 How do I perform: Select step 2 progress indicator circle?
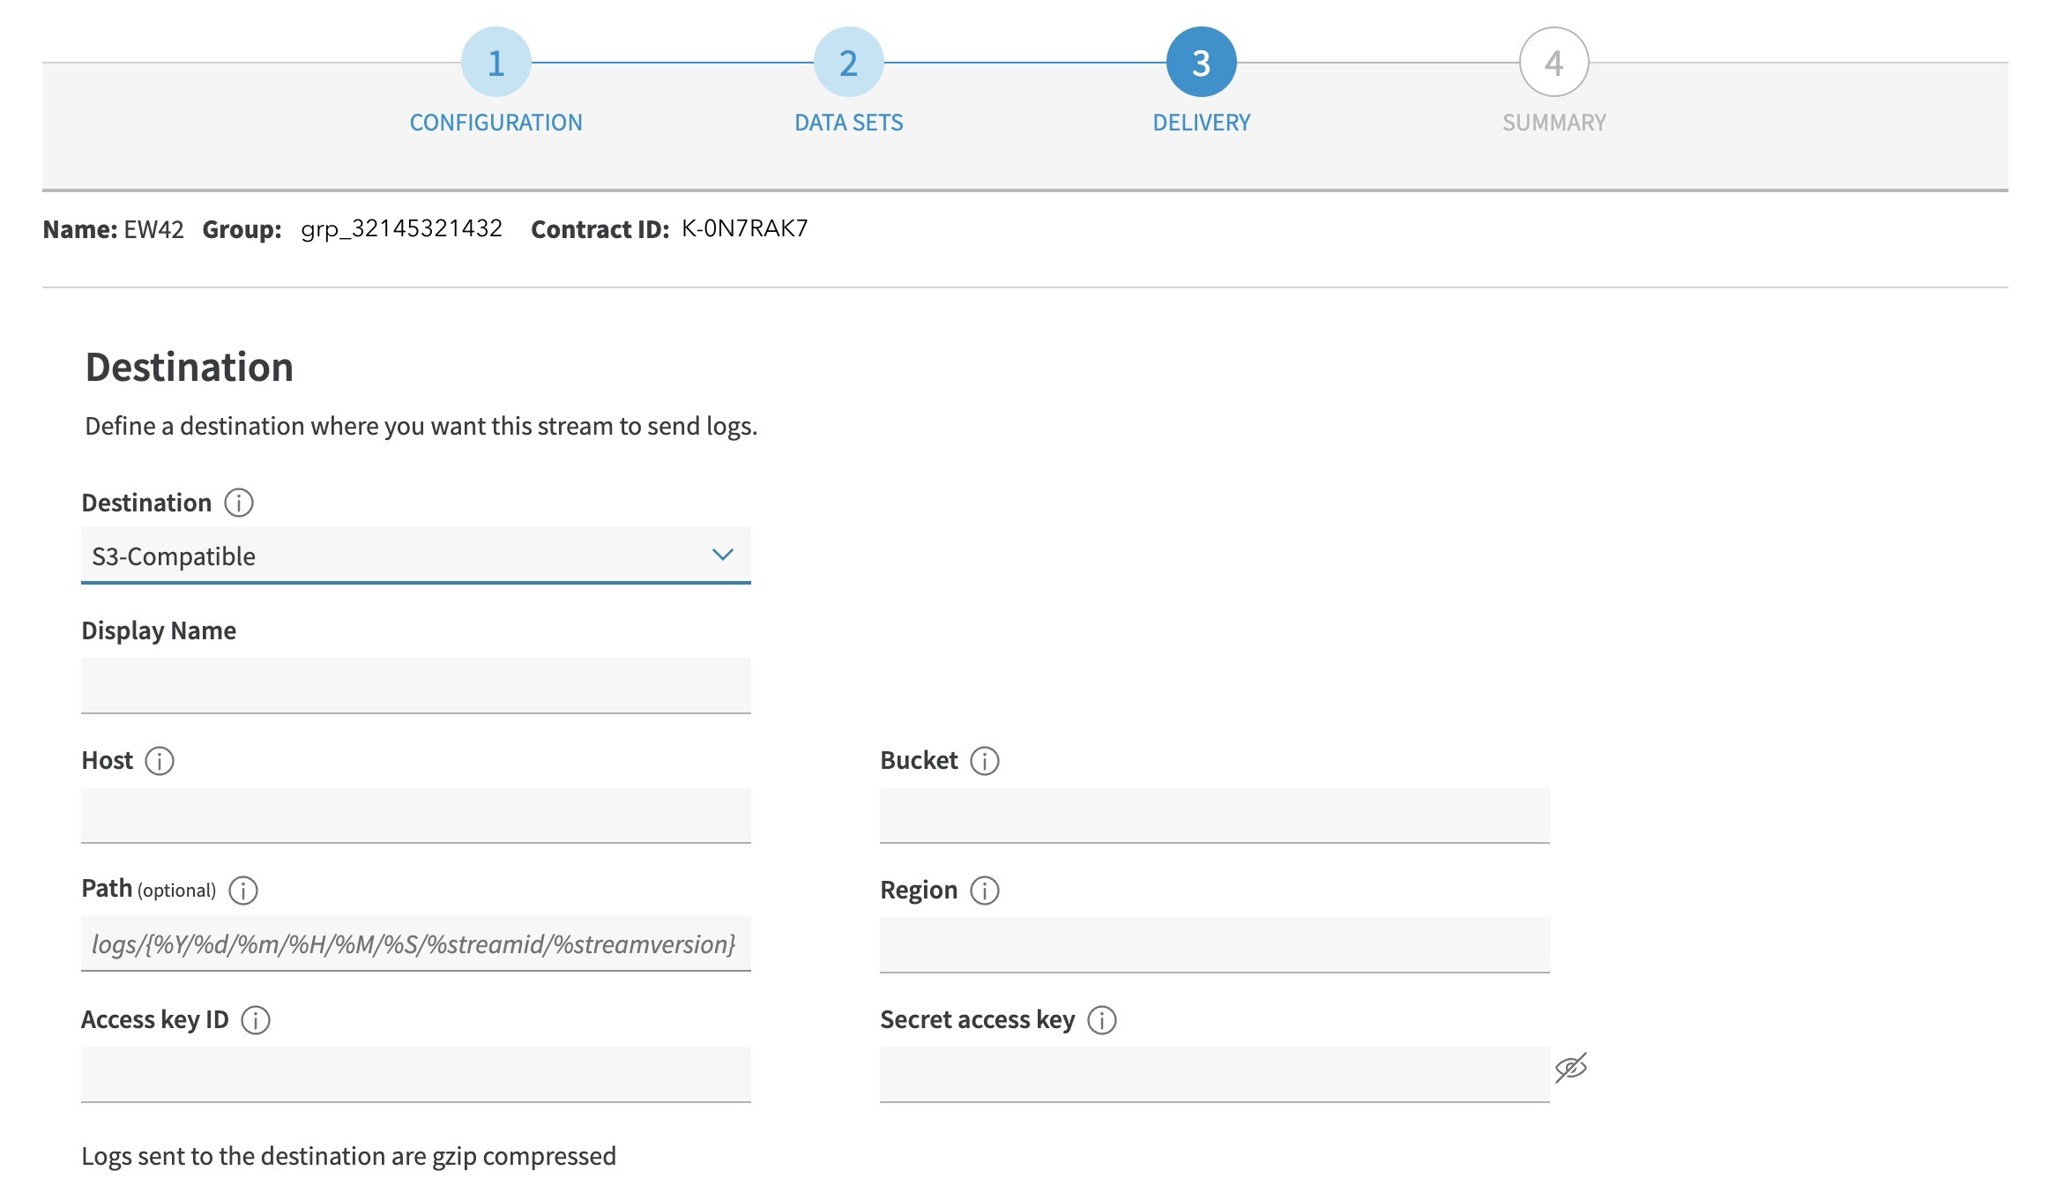pyautogui.click(x=847, y=62)
